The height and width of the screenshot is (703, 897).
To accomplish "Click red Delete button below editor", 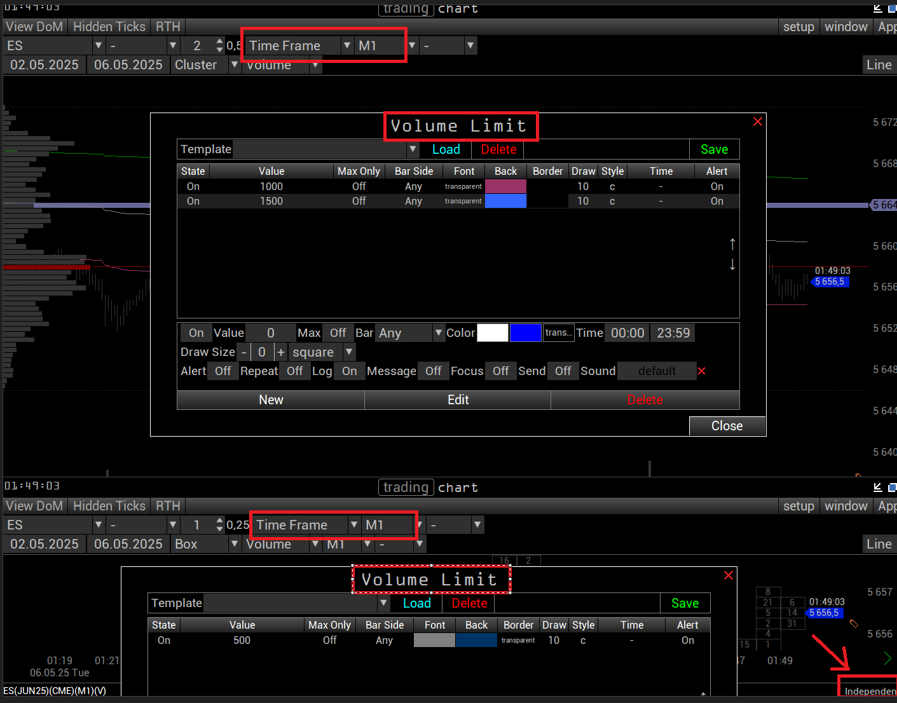I will (x=645, y=400).
